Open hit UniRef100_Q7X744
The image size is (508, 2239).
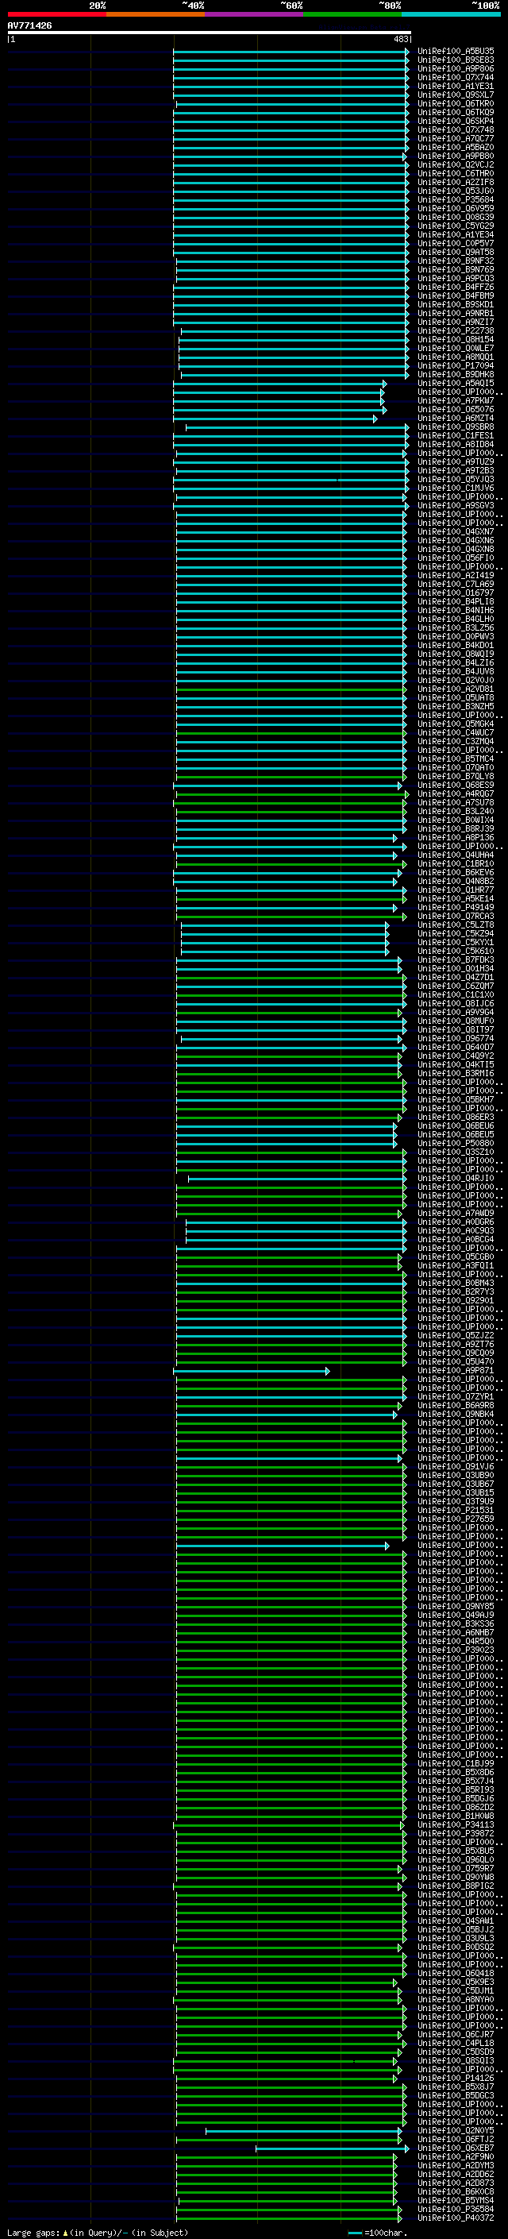pos(456,77)
